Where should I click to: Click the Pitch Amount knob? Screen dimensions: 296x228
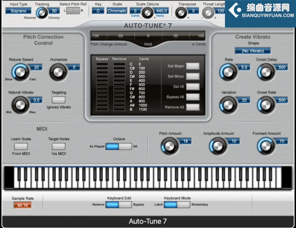click(169, 146)
